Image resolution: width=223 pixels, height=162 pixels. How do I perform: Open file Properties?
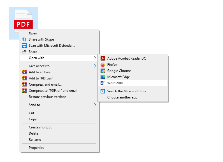tap(59, 148)
